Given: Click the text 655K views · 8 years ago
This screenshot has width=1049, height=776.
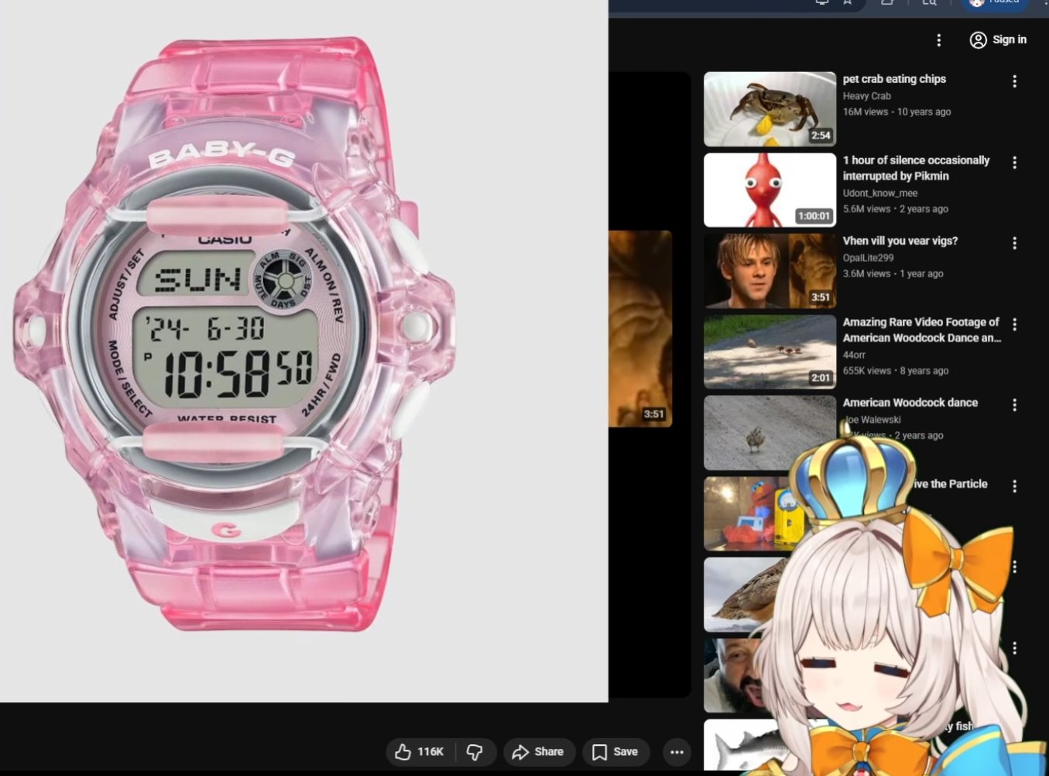Looking at the screenshot, I should (x=896, y=371).
